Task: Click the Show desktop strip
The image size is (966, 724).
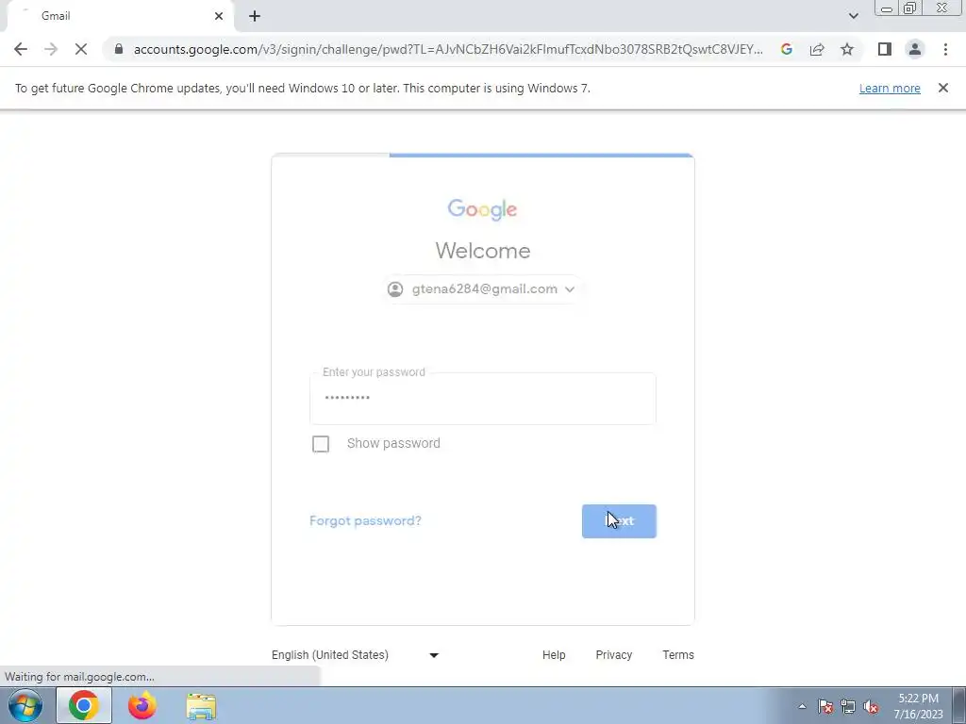Action: (x=959, y=705)
